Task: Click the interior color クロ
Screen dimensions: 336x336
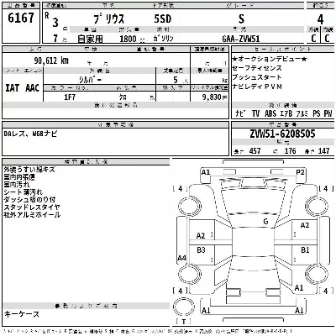Action: [x=123, y=97]
